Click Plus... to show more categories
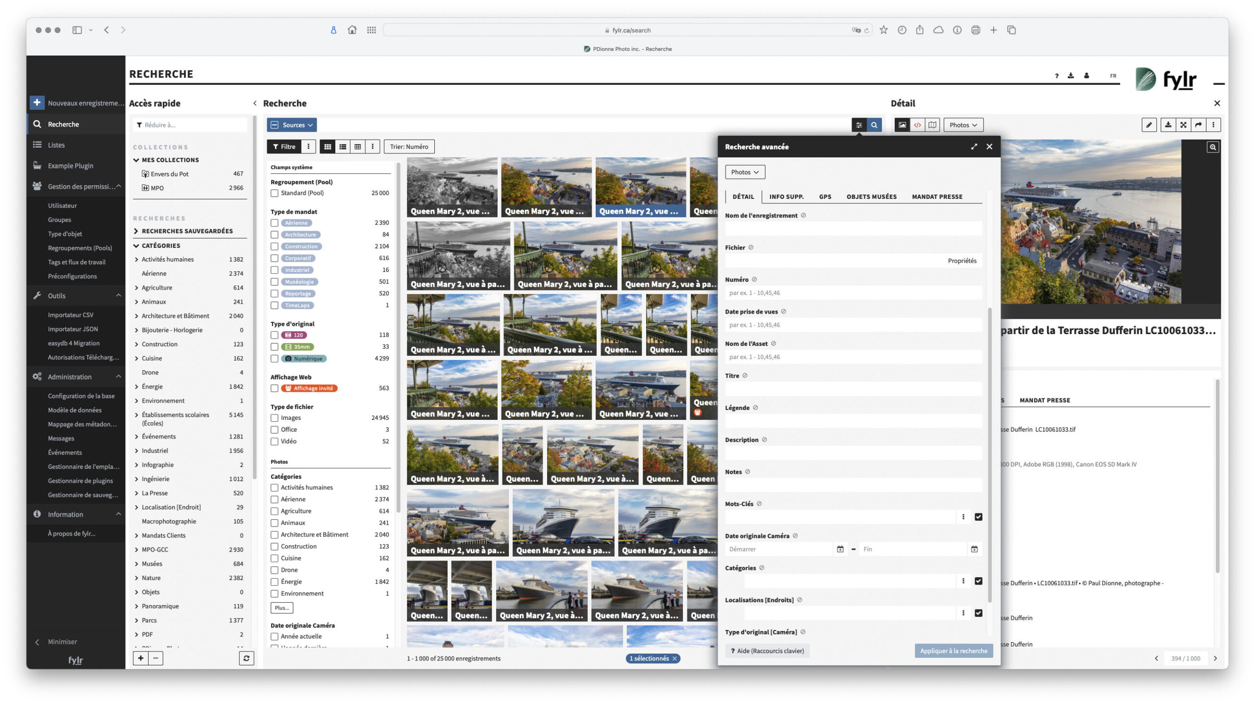The height and width of the screenshot is (704, 1255). 282,607
